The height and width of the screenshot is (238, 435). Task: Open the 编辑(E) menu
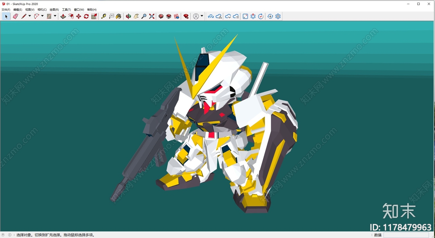click(x=18, y=10)
